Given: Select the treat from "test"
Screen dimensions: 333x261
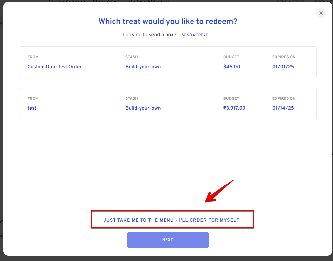Looking at the screenshot, I should click(x=32, y=108).
